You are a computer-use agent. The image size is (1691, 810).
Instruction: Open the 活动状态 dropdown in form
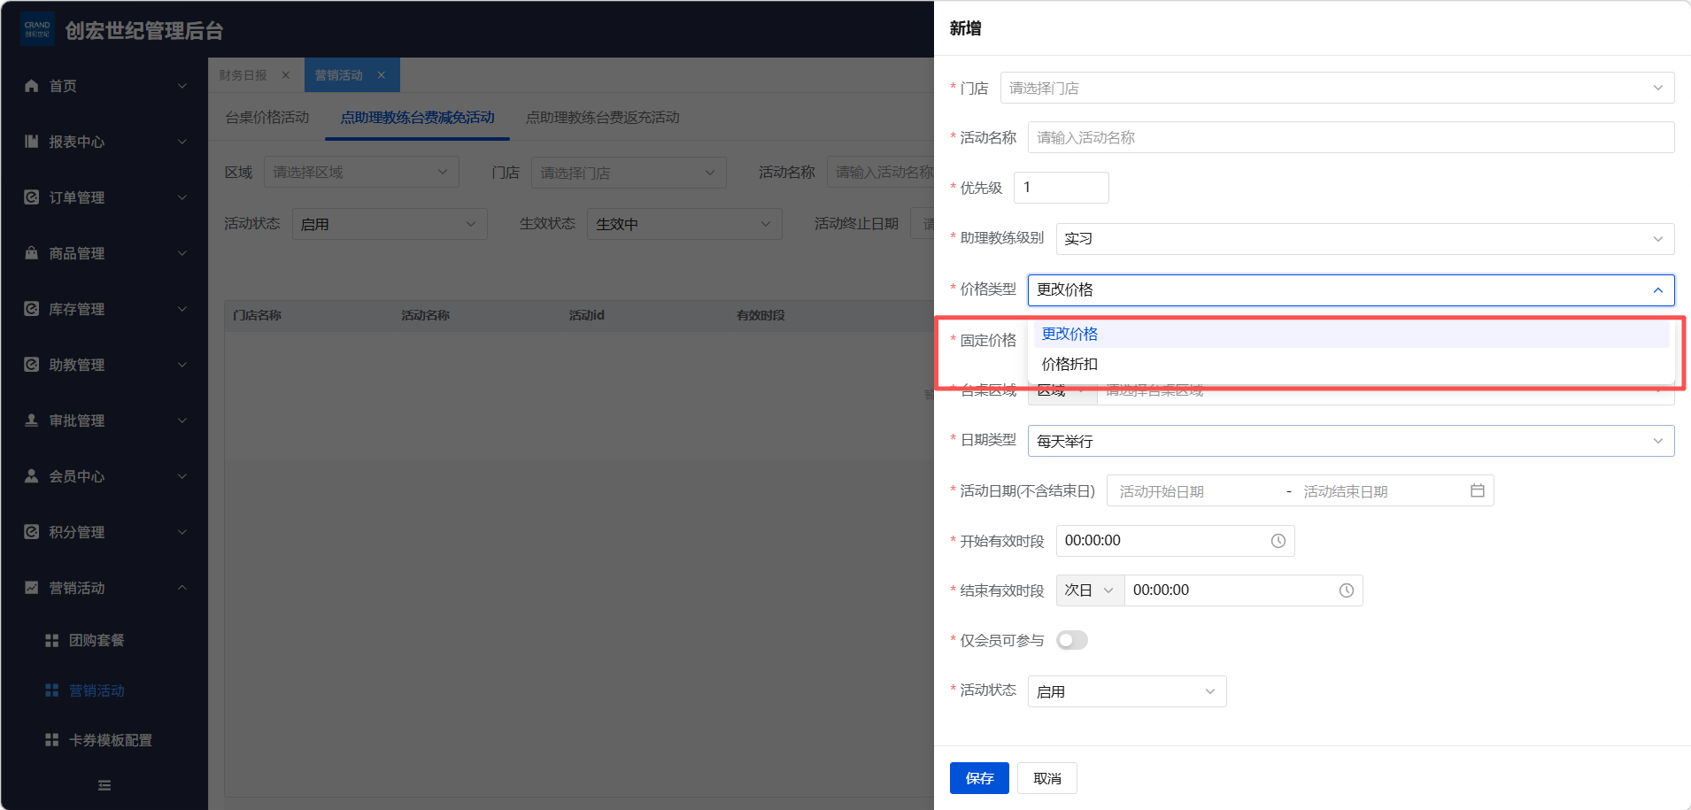(1126, 691)
